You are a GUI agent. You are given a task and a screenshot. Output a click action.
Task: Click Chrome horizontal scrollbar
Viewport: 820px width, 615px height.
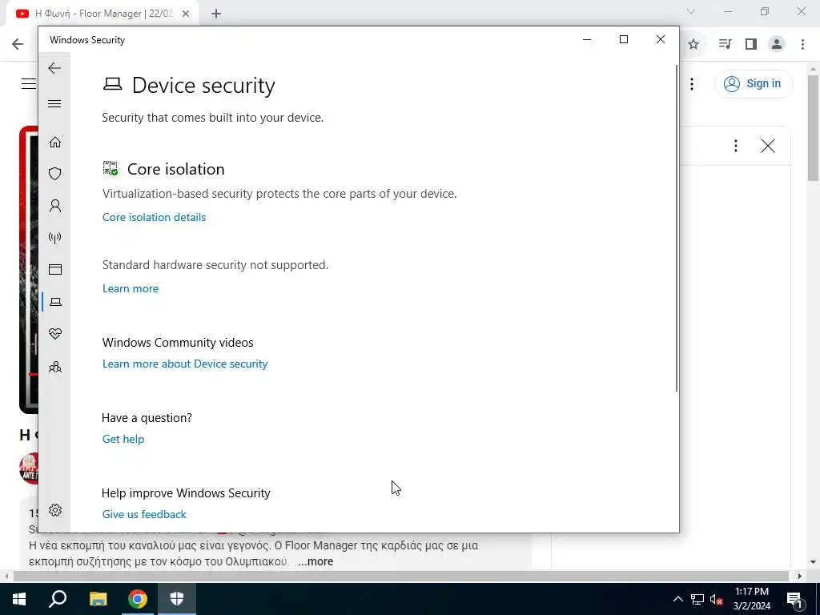(400, 576)
